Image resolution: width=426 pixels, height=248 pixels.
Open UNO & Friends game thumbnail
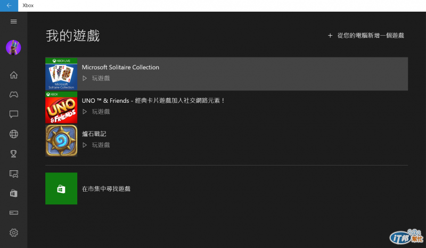61,108
